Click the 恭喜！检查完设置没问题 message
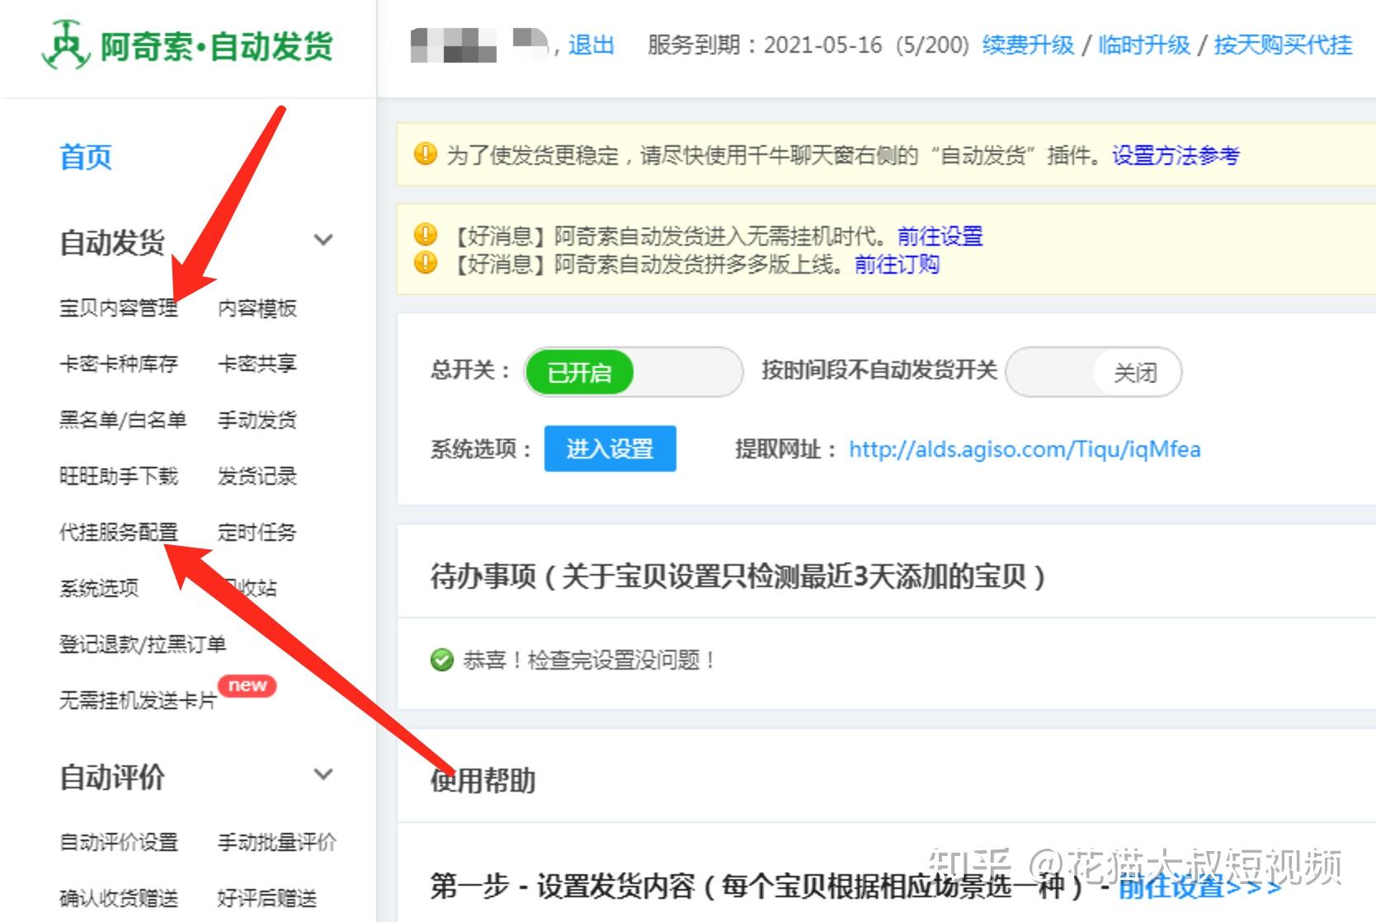 click(x=589, y=660)
